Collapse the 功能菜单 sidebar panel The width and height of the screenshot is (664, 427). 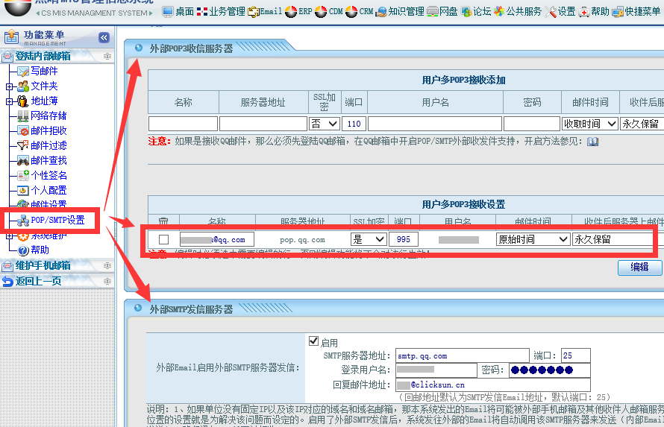(x=104, y=37)
